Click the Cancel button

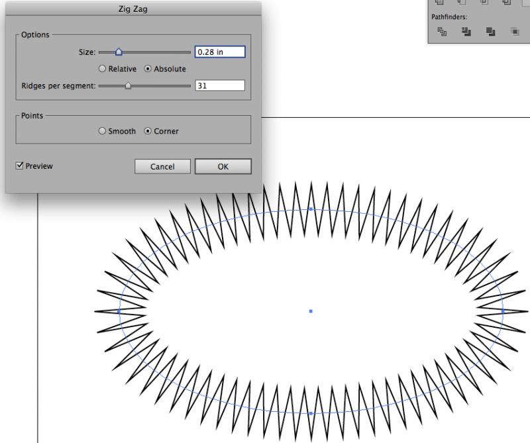[162, 167]
